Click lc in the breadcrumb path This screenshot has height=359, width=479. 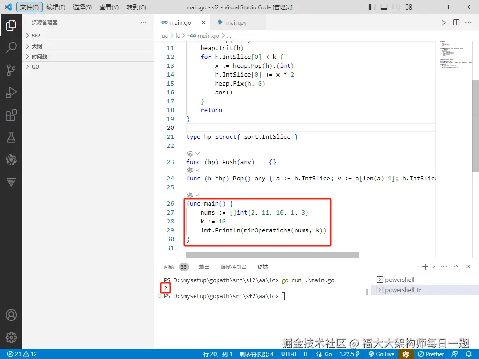177,36
